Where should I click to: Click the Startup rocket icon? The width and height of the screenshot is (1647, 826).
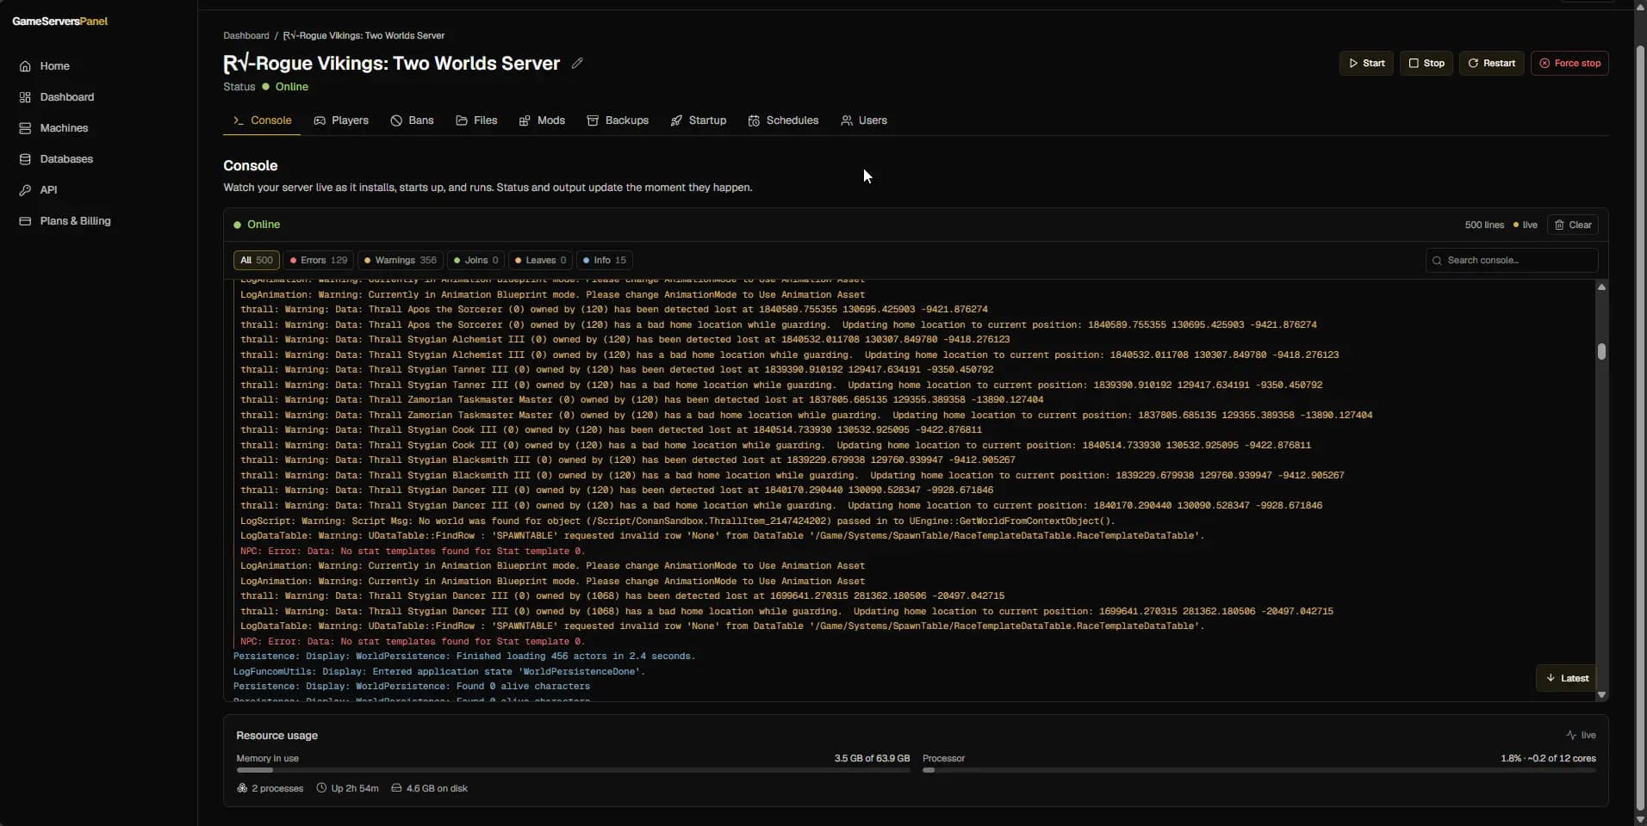(676, 120)
